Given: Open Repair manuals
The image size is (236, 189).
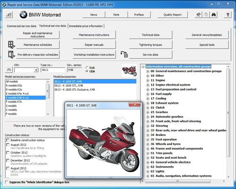Looking at the screenshot, I should coord(94,45).
